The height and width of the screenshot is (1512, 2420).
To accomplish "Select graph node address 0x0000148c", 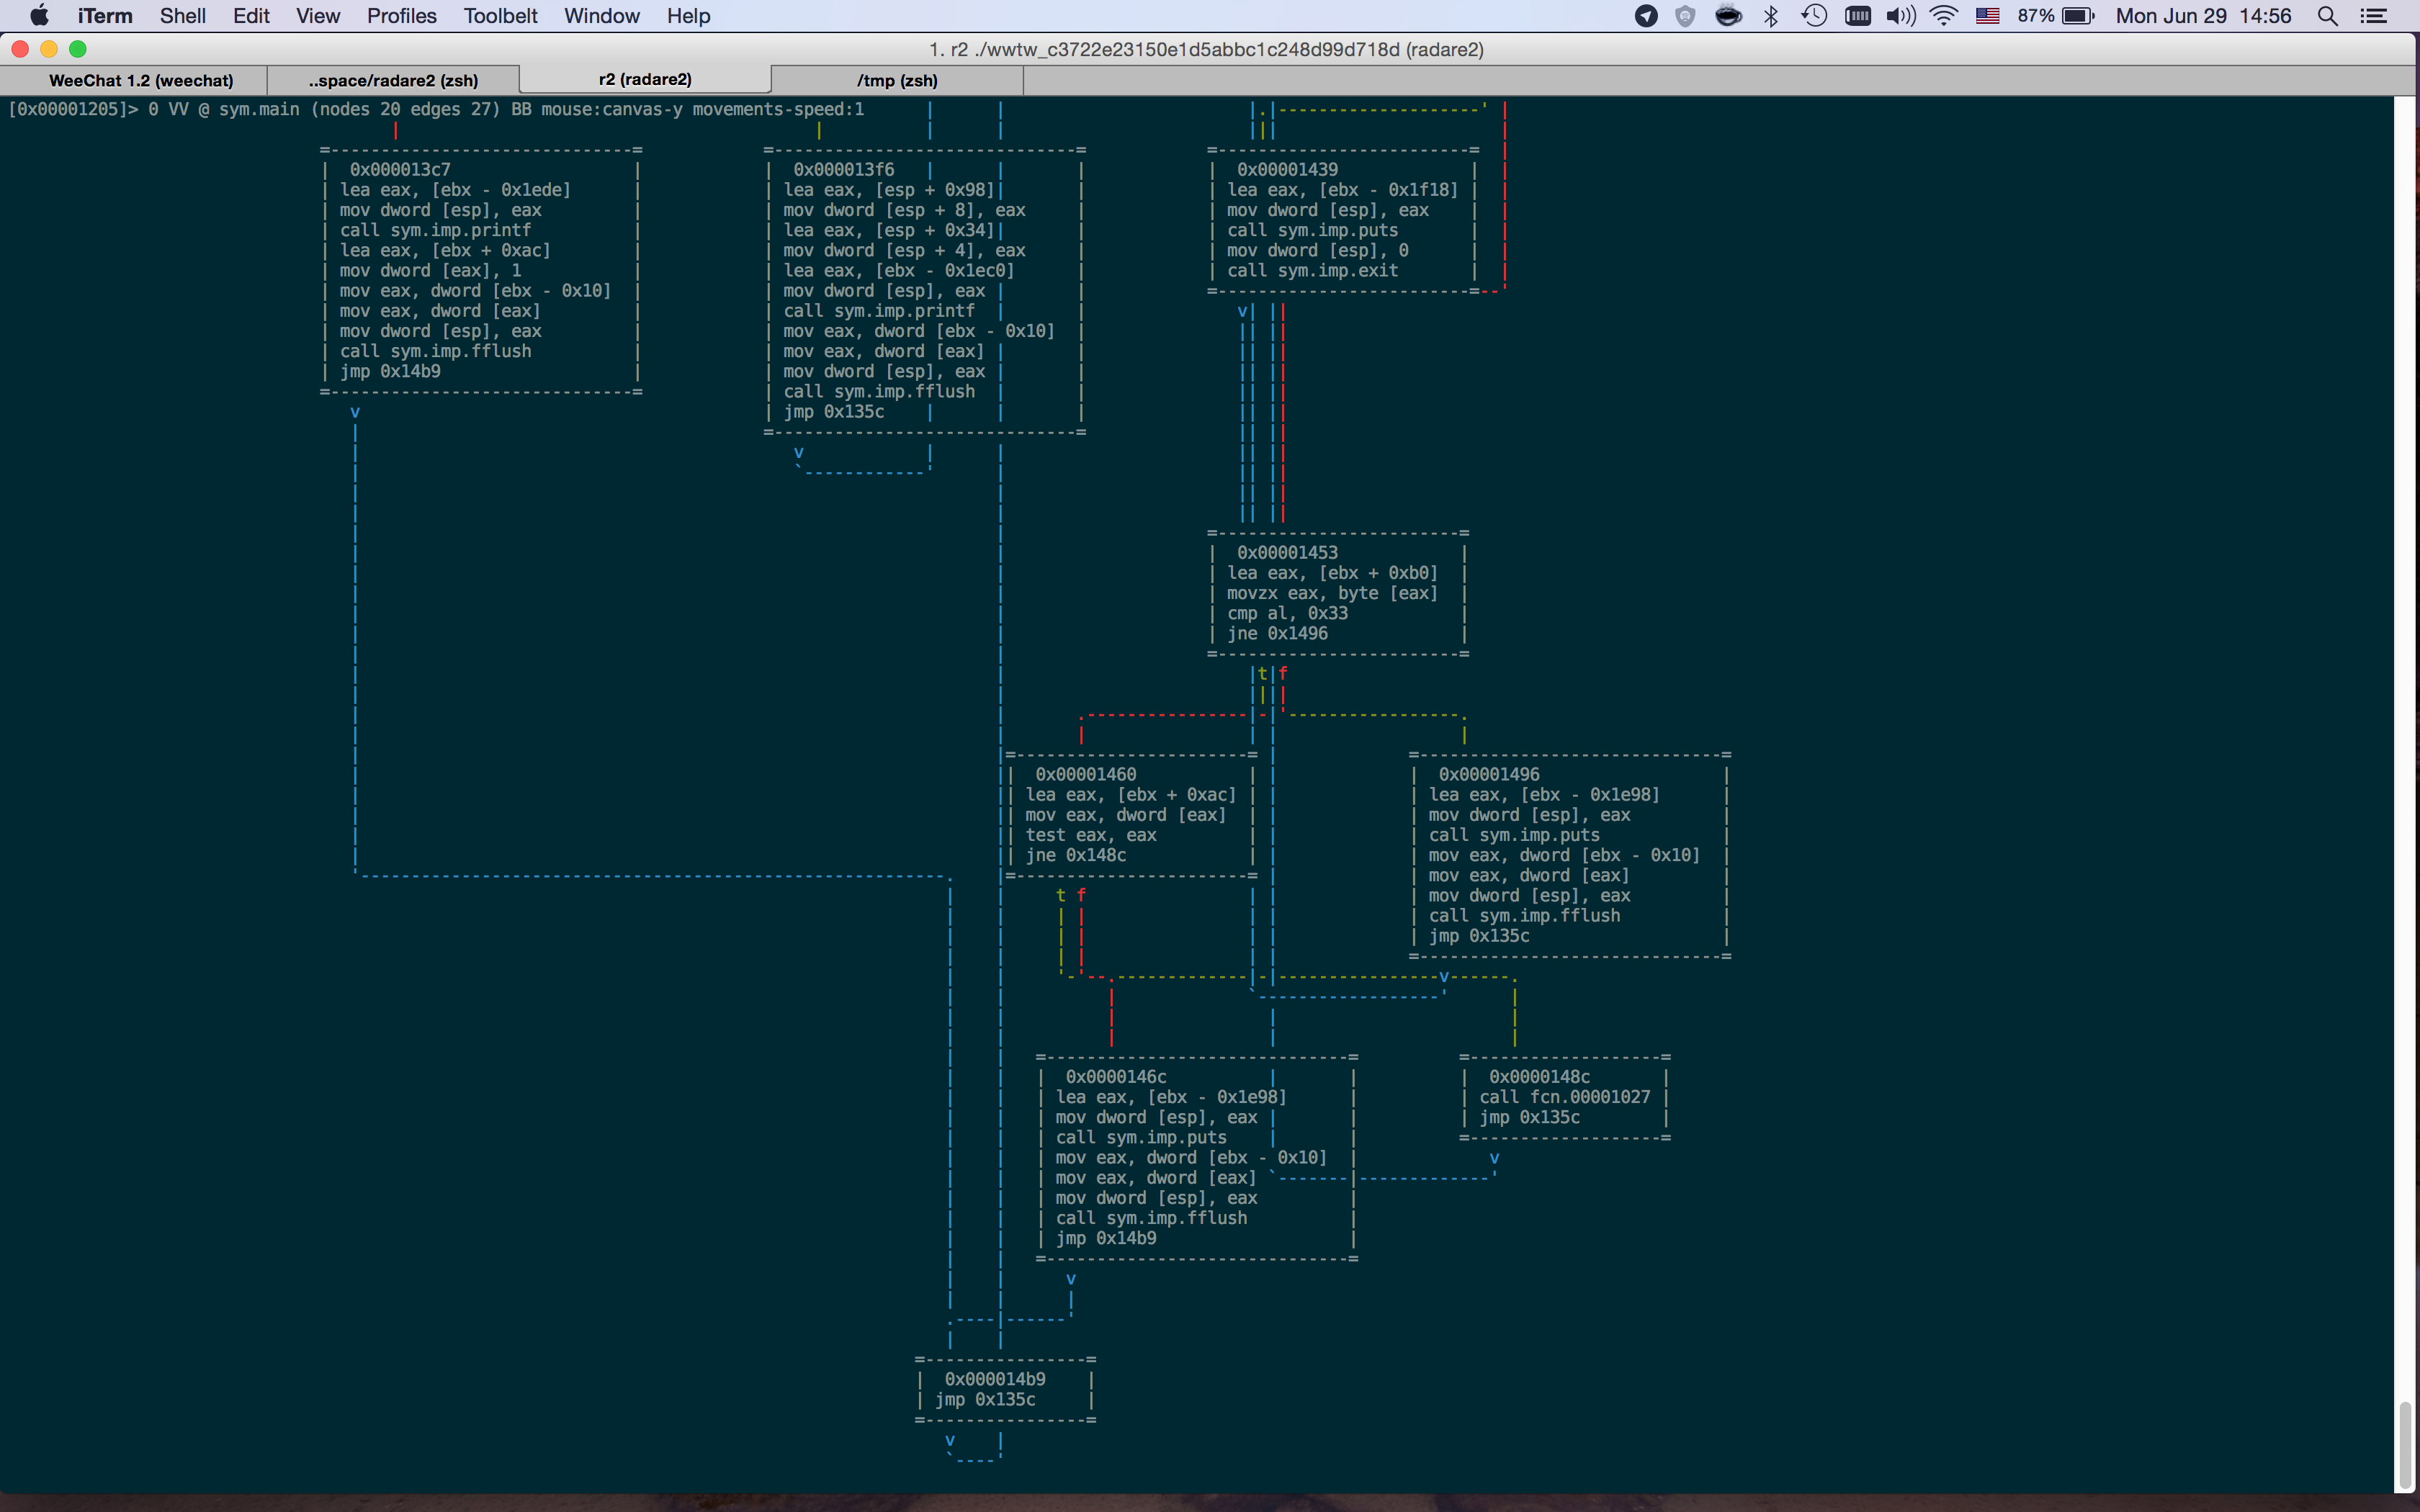I will [x=1539, y=1077].
